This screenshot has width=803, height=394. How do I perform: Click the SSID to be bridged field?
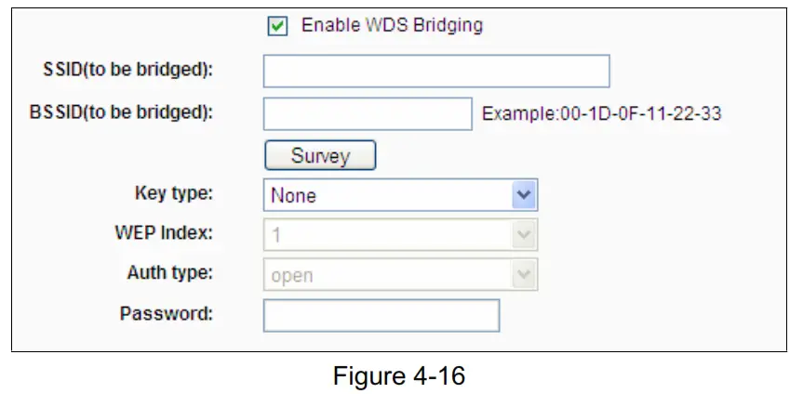click(435, 71)
